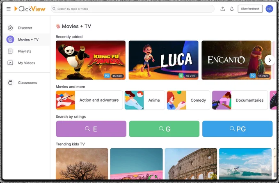Click the search magnifier icon in search bar
Image resolution: width=279 pixels, height=183 pixels.
(54, 9)
